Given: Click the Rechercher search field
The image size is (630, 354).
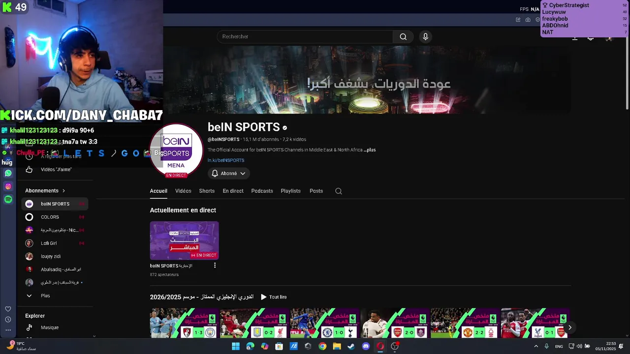Looking at the screenshot, I should [305, 36].
